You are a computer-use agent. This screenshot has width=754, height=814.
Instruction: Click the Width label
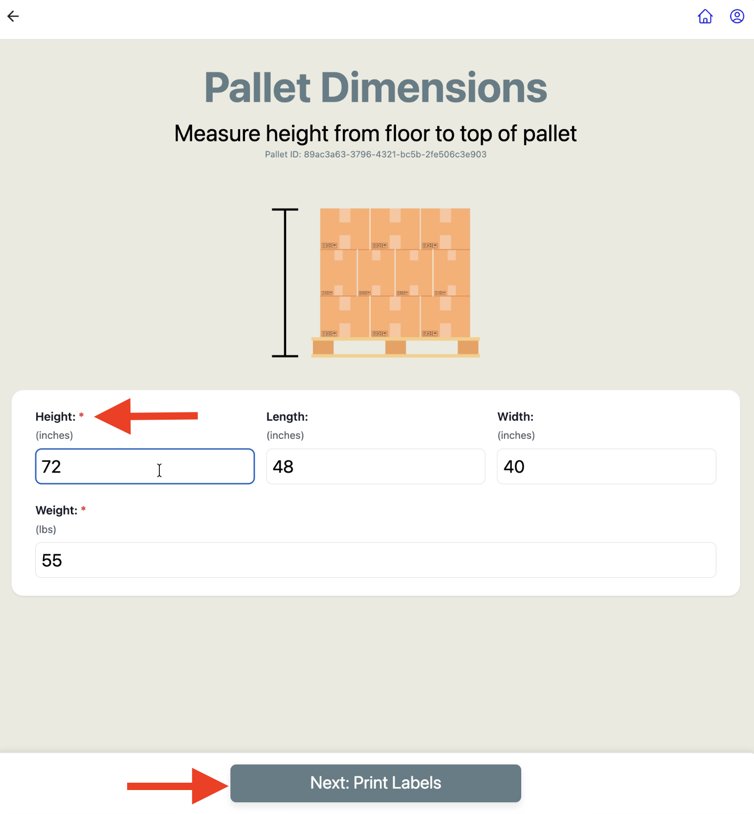[x=515, y=417]
